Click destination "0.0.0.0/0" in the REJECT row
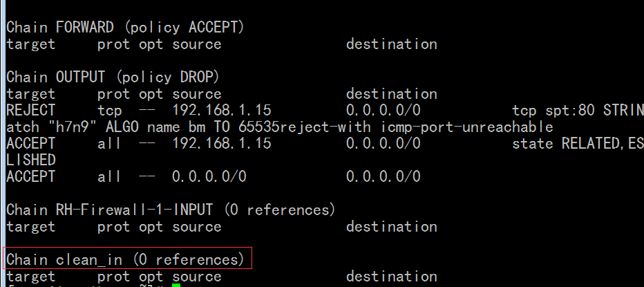The height and width of the screenshot is (287, 644). 383,110
